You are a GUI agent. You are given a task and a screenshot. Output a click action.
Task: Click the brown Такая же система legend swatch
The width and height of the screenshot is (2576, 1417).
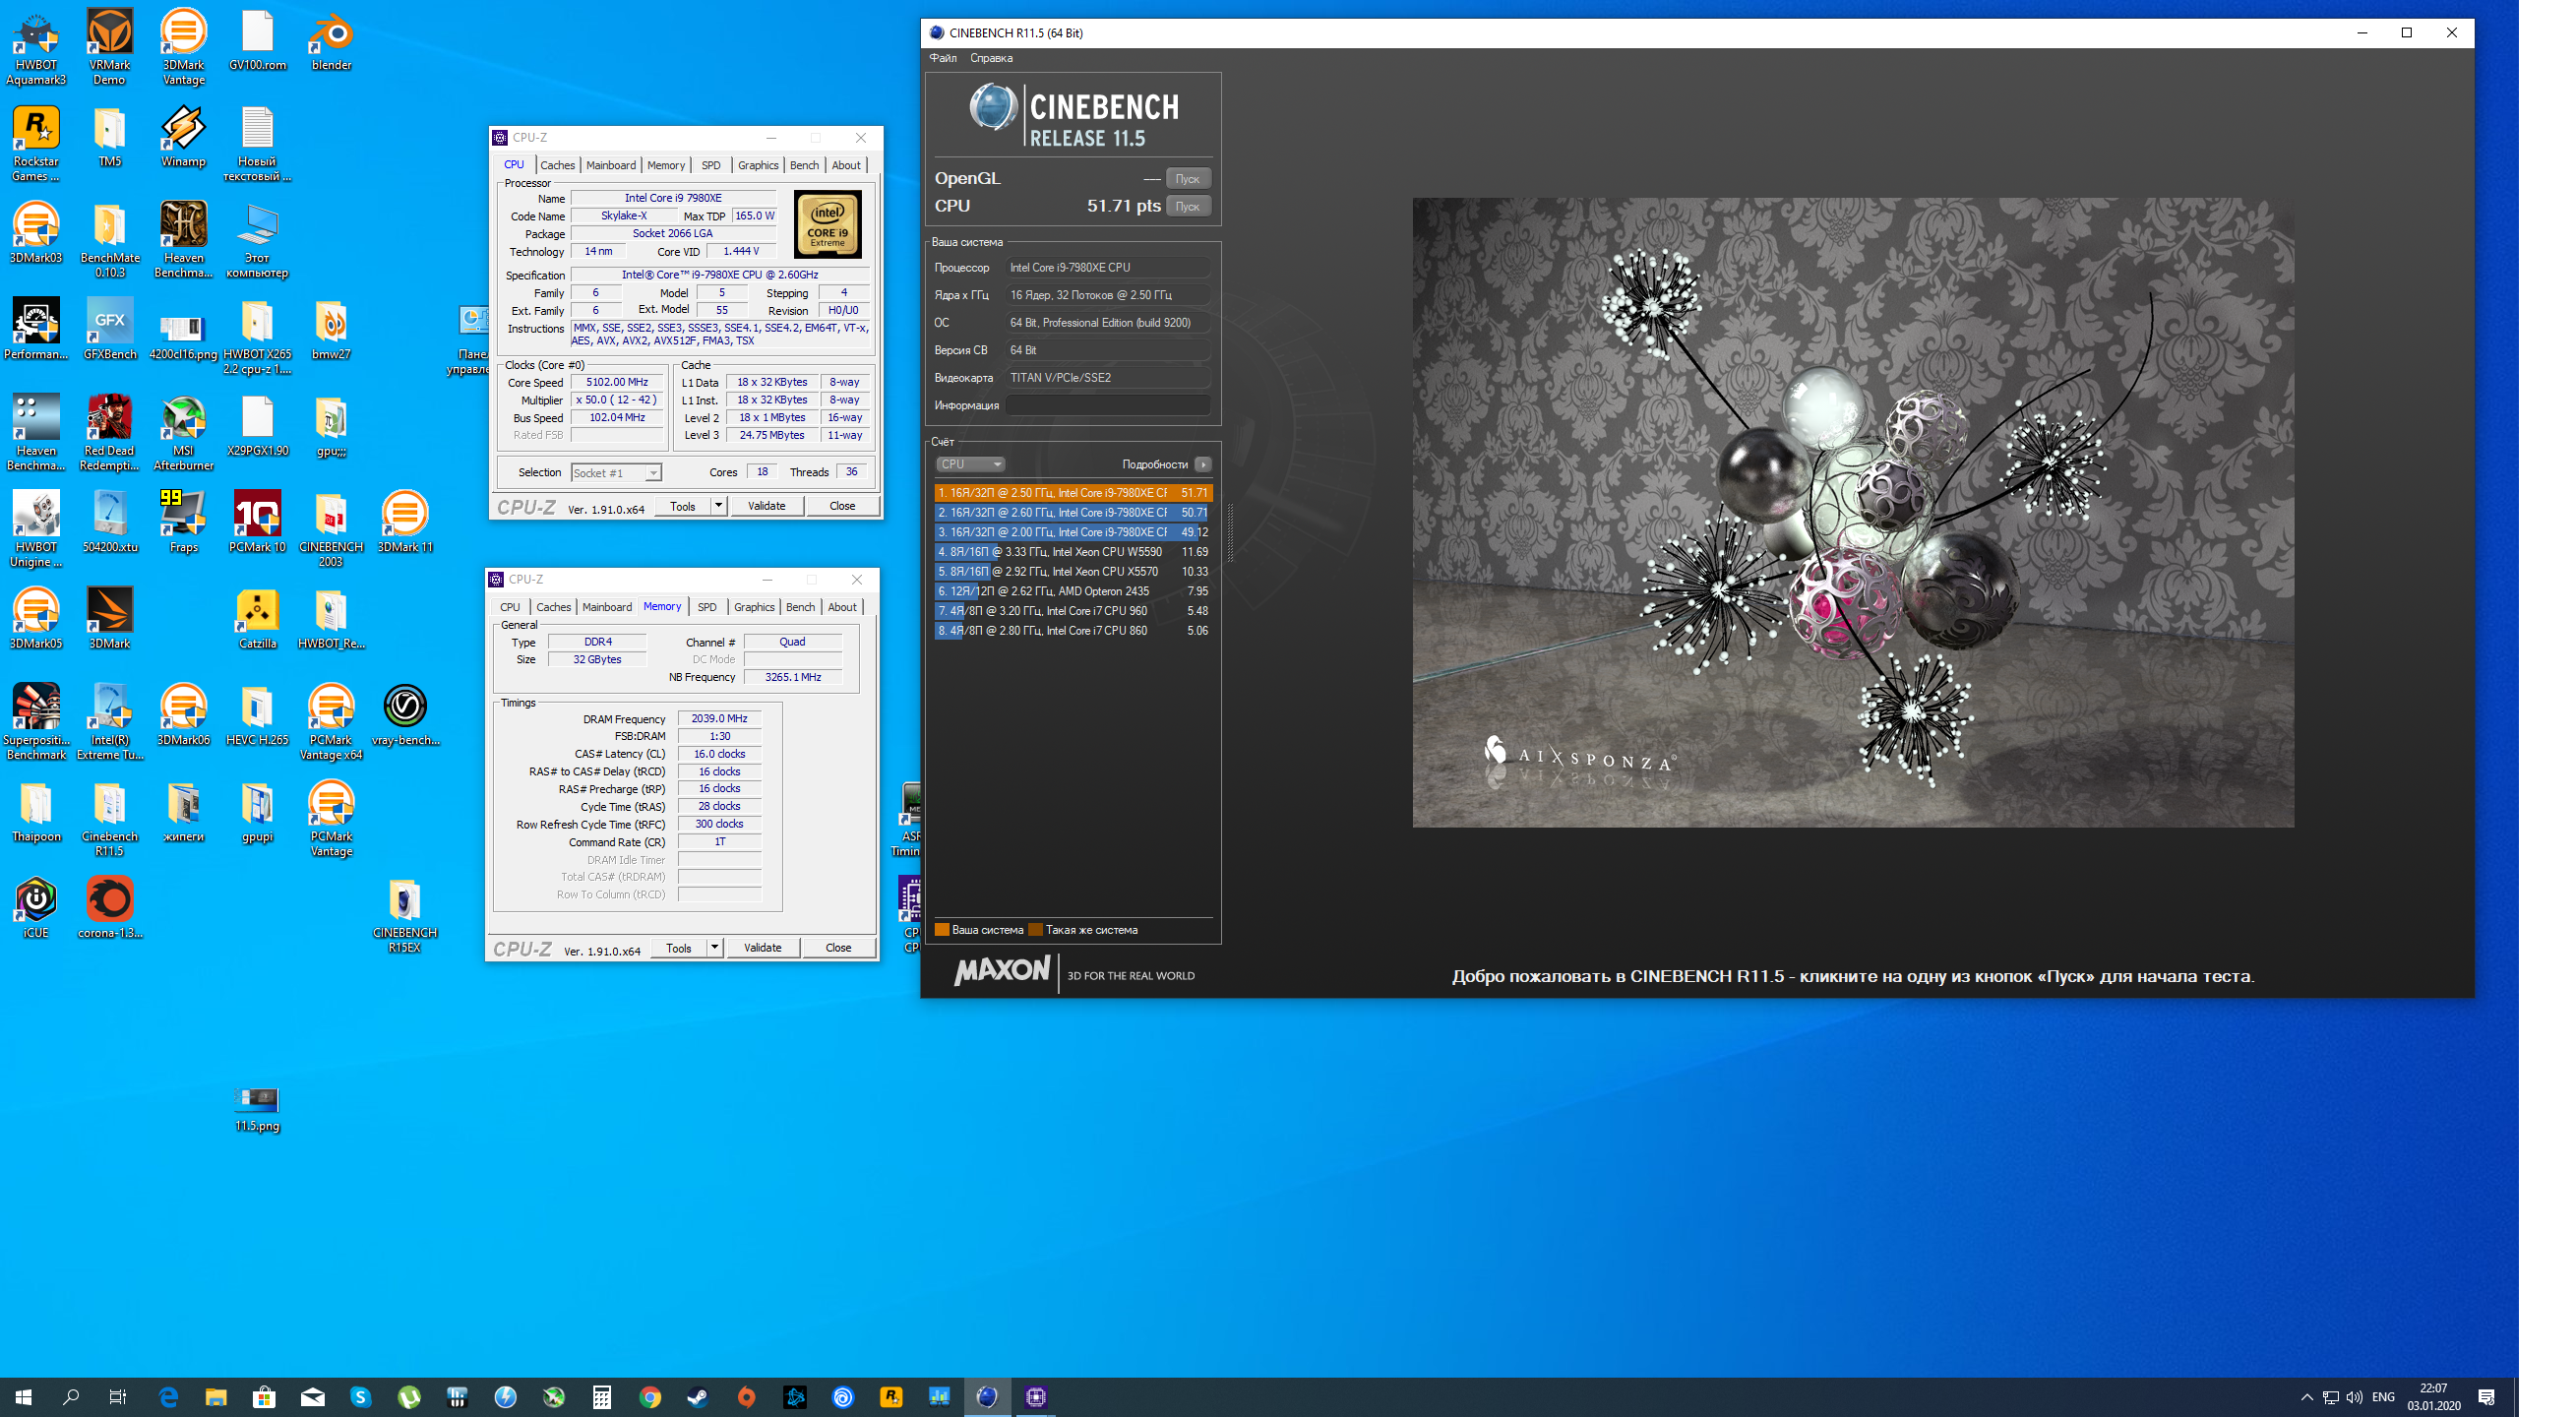pyautogui.click(x=1035, y=930)
